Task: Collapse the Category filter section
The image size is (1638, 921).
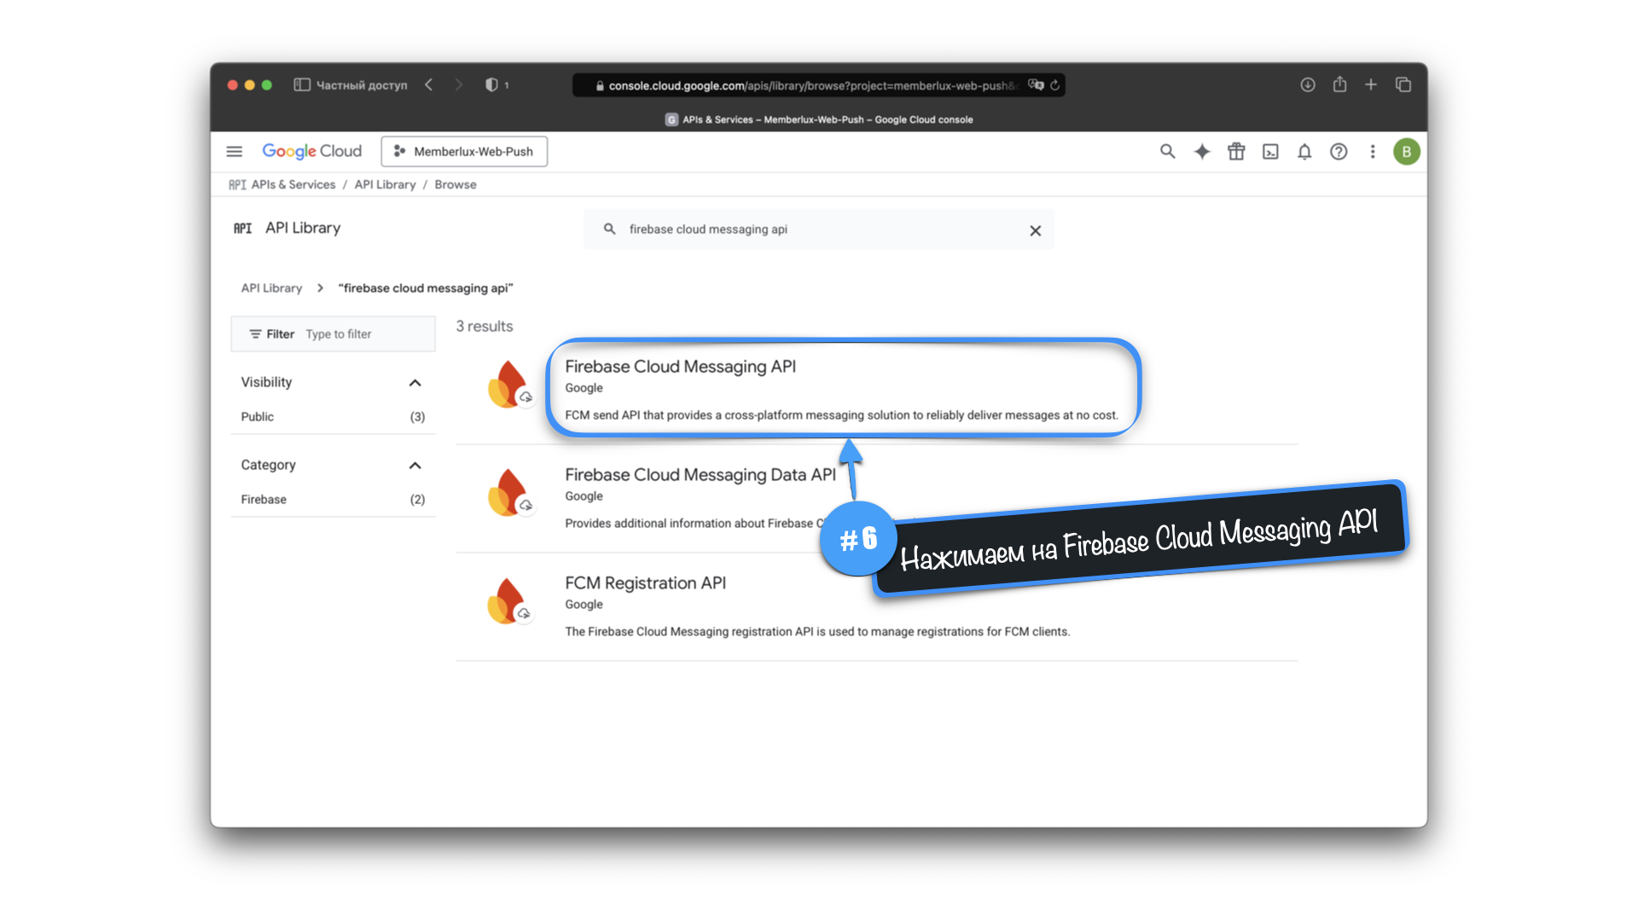Action: 415,466
